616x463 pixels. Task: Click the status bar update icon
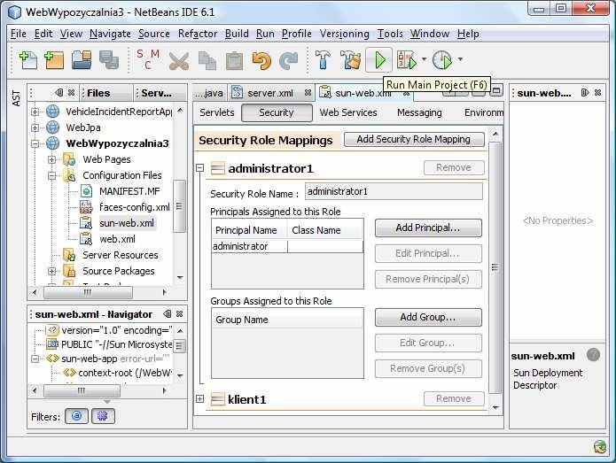tap(600, 447)
